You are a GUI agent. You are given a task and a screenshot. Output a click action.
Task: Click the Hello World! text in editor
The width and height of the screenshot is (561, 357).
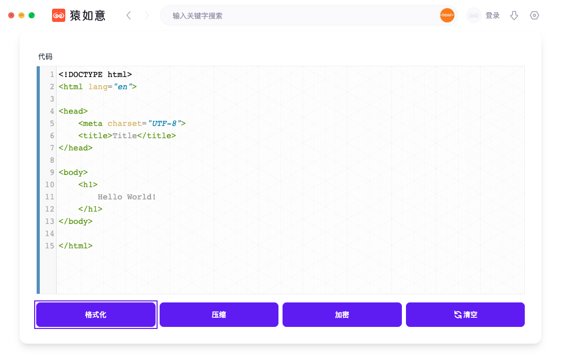[x=127, y=197]
